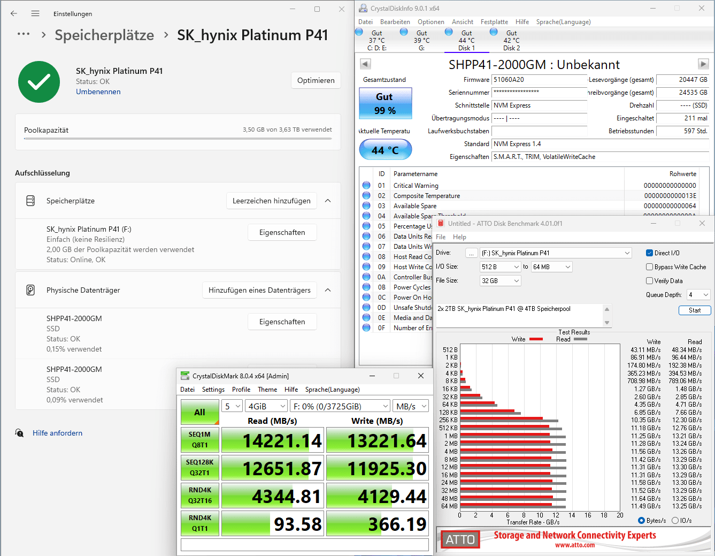Click the Umbenennen link
715x556 pixels.
pos(98,92)
